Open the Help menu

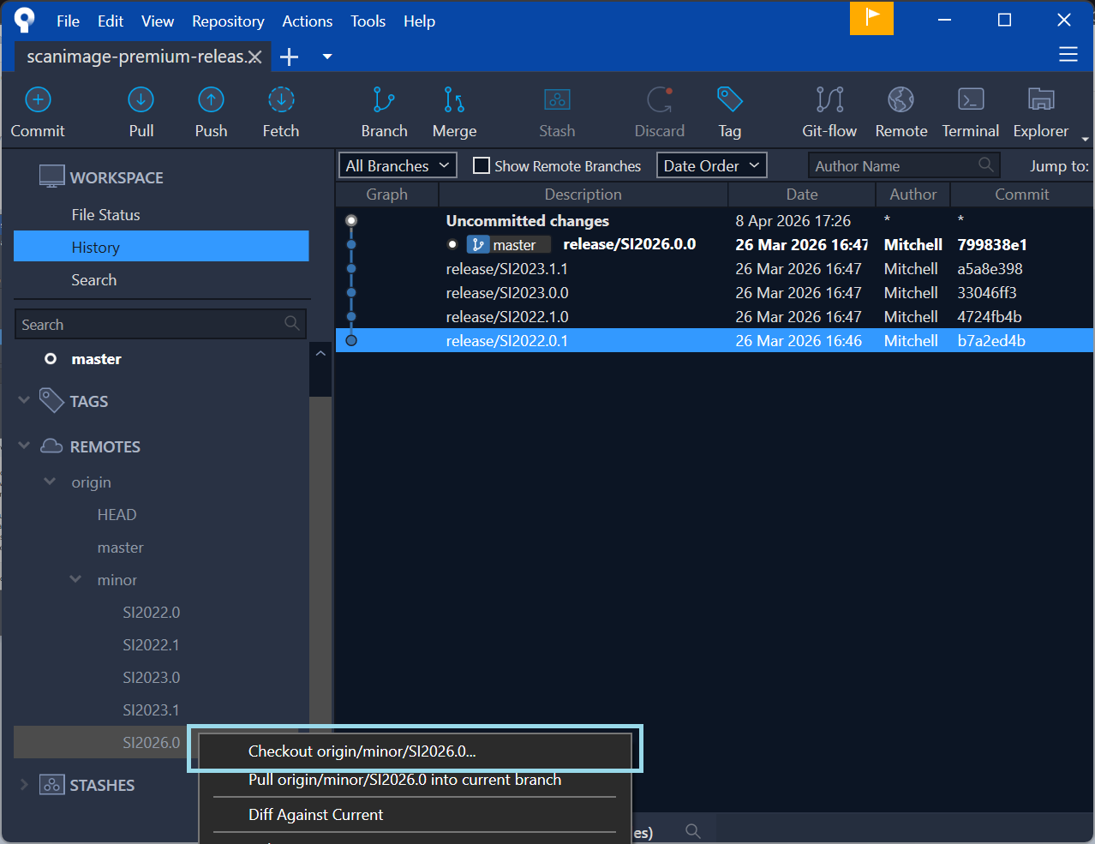tap(419, 21)
